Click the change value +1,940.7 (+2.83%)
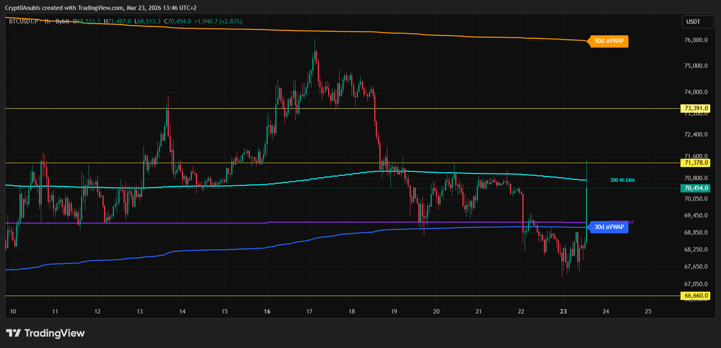721x348 pixels. pyautogui.click(x=219, y=22)
